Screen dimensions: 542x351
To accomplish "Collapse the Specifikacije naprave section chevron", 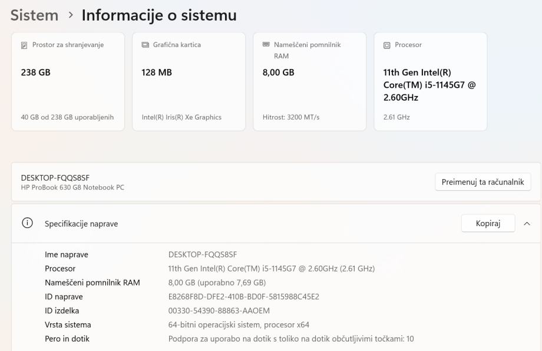I will (x=527, y=224).
